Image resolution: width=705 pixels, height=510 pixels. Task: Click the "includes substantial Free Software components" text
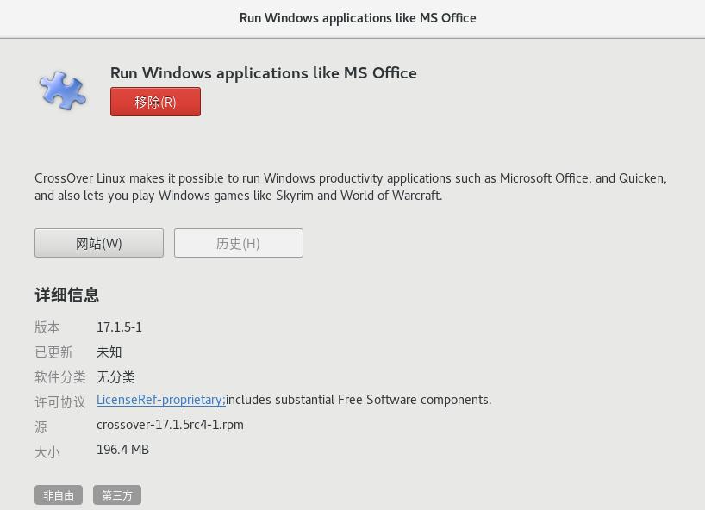pyautogui.click(x=359, y=400)
